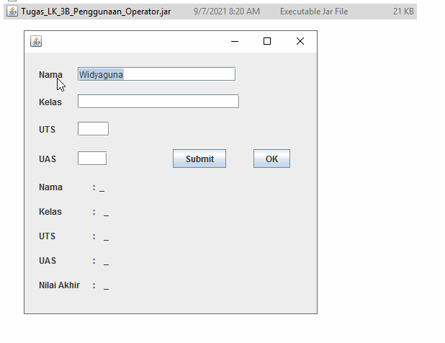Click the jar file icon for Tugas_LK_3B_Penggunaan_Operator.jar
Viewport: 445px width, 343px height.
tap(12, 12)
